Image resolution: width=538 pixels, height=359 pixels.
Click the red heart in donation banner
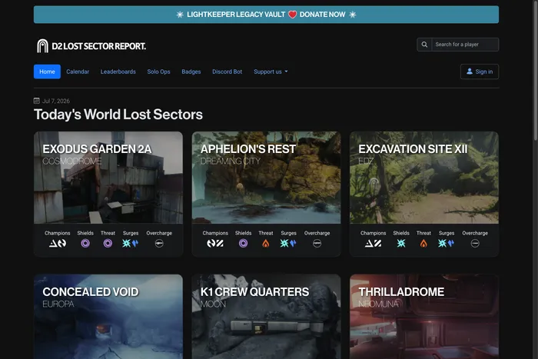click(x=292, y=15)
